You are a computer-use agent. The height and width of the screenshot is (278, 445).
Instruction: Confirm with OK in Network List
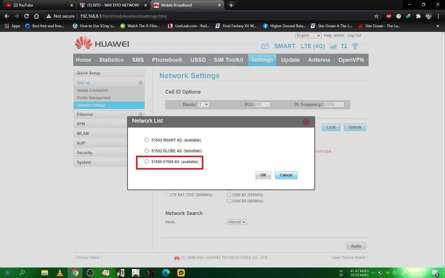click(x=263, y=175)
